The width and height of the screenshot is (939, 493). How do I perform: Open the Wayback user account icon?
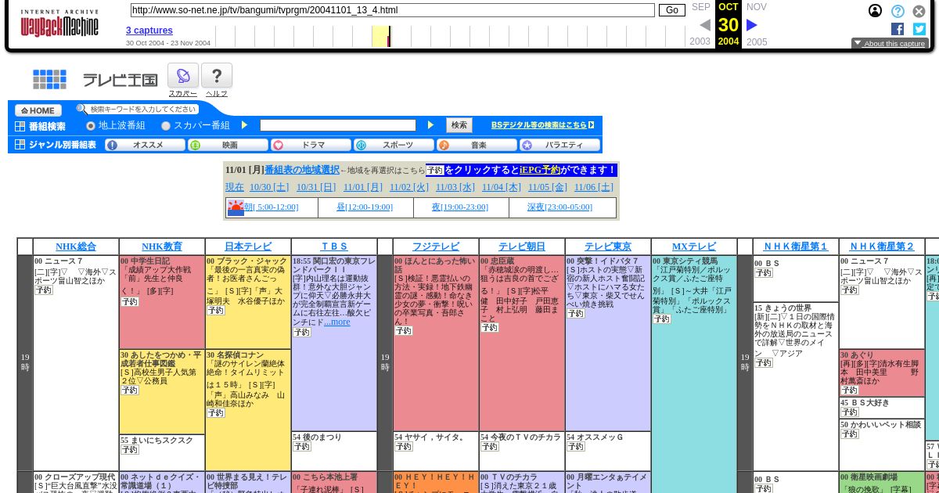[x=875, y=11]
